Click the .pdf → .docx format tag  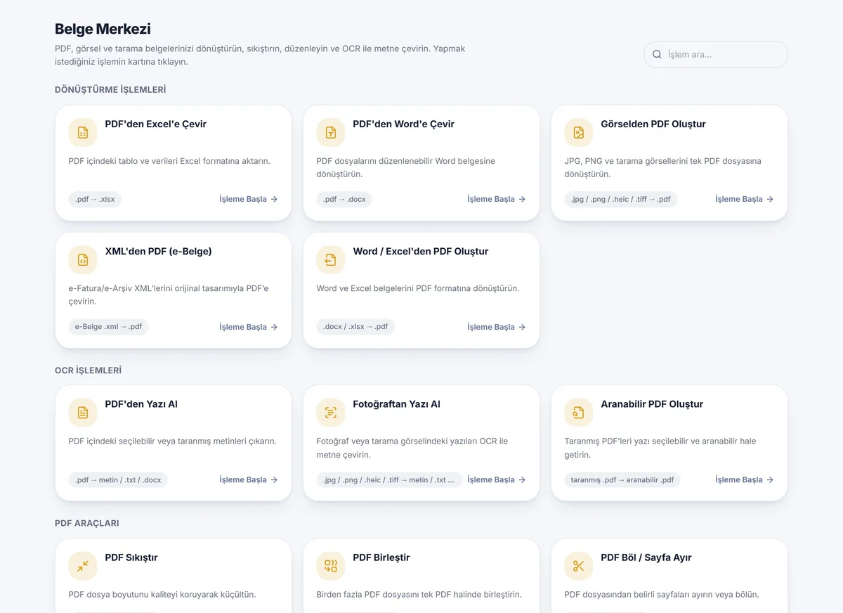pos(344,199)
